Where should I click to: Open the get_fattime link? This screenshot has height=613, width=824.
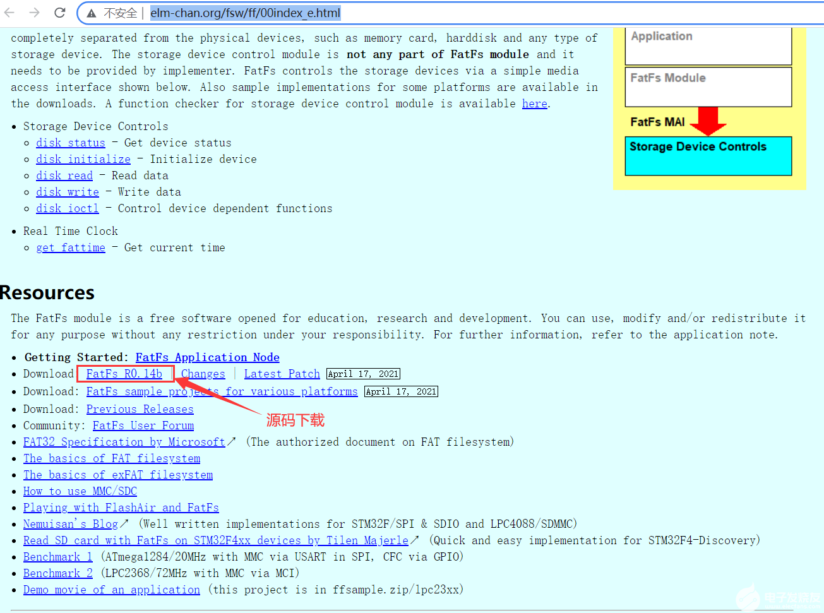pos(71,247)
